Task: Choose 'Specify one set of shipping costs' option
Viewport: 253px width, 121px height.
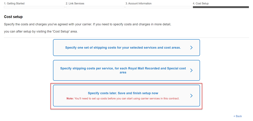Action: tap(126, 48)
